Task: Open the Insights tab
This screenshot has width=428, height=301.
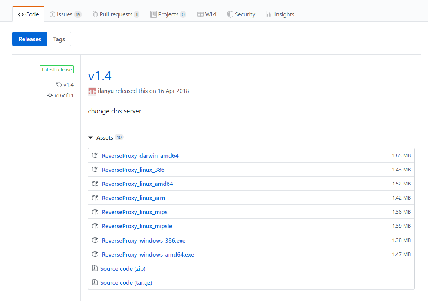Action: [x=280, y=14]
